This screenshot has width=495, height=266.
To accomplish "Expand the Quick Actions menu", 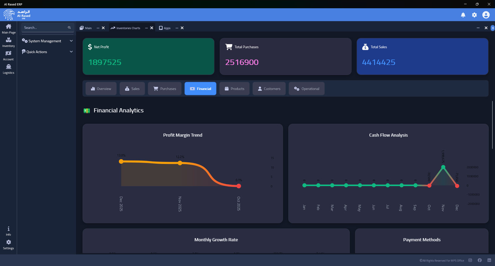I will coord(47,52).
